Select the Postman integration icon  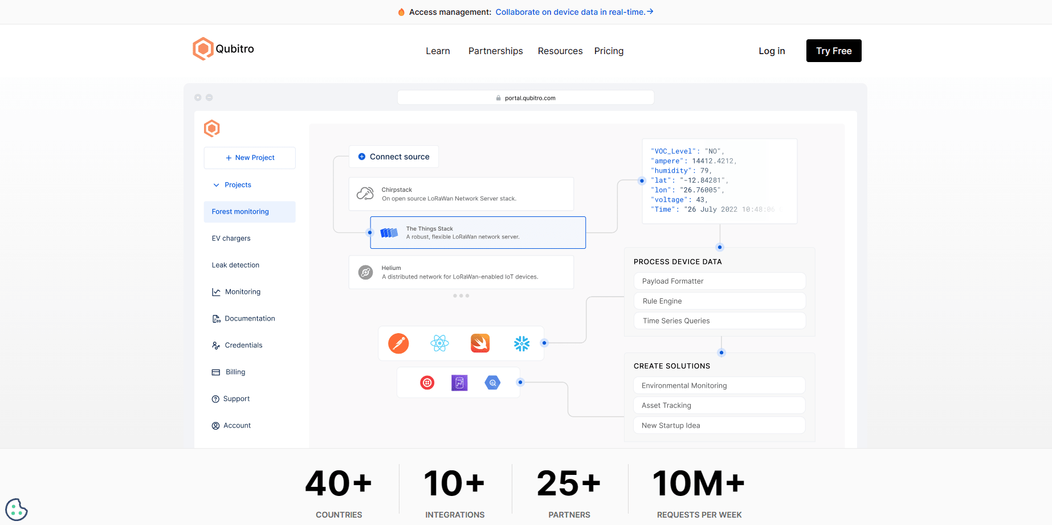[398, 343]
